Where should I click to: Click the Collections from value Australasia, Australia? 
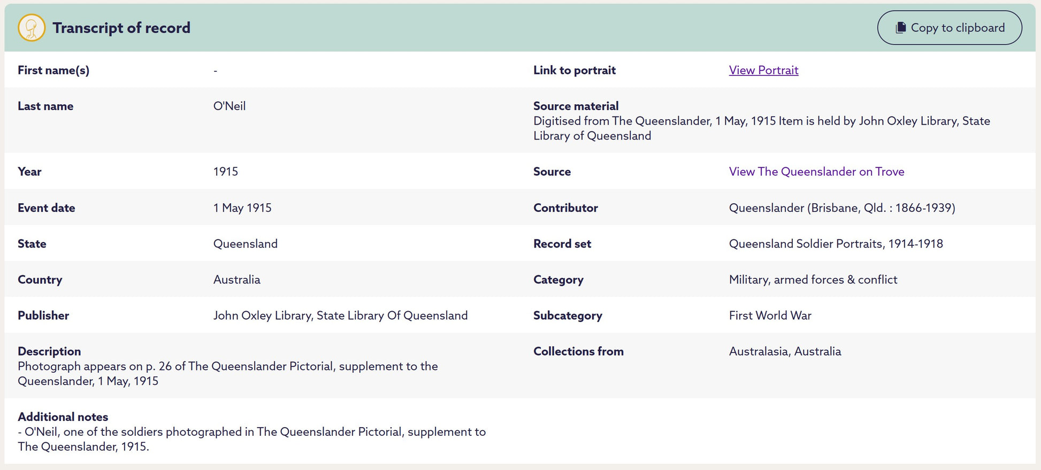pos(784,351)
